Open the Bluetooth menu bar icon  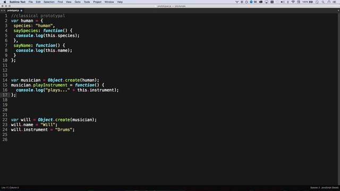coord(288,2)
